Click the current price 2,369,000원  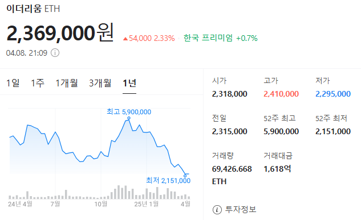tap(60, 33)
